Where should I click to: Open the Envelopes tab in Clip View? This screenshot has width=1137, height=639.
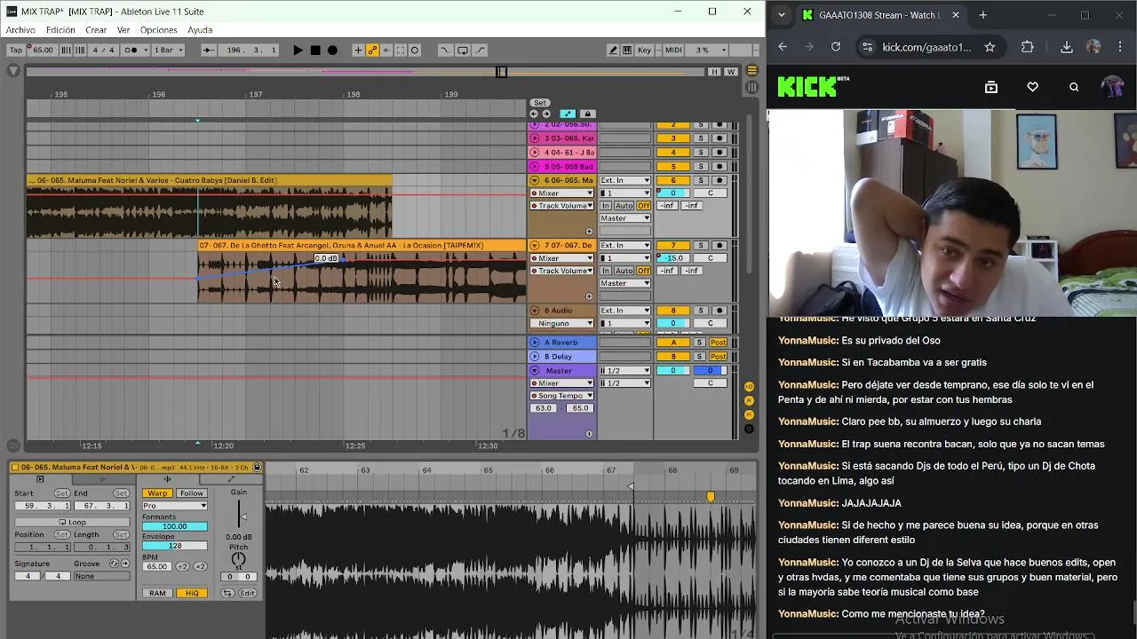pyautogui.click(x=231, y=479)
